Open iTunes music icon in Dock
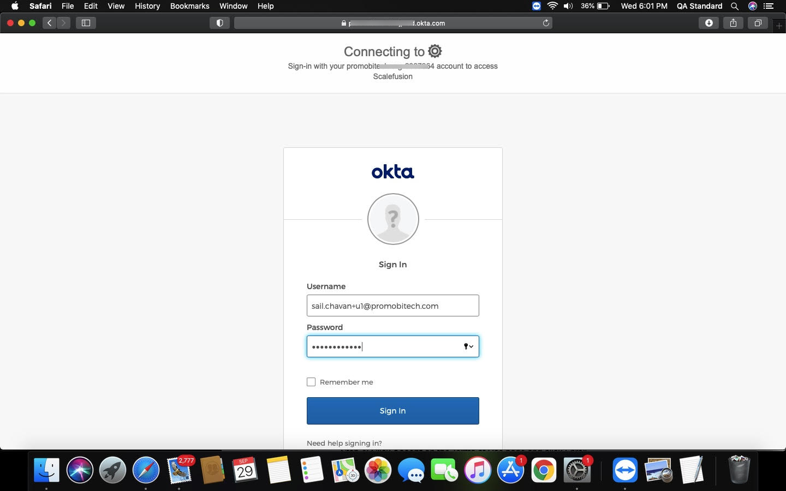This screenshot has height=491, width=786. point(478,470)
